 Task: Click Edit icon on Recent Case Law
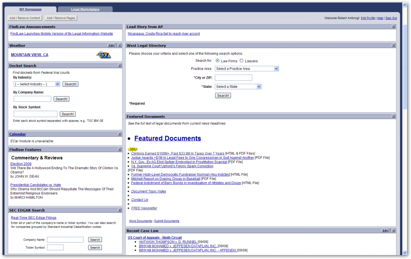click(385, 231)
